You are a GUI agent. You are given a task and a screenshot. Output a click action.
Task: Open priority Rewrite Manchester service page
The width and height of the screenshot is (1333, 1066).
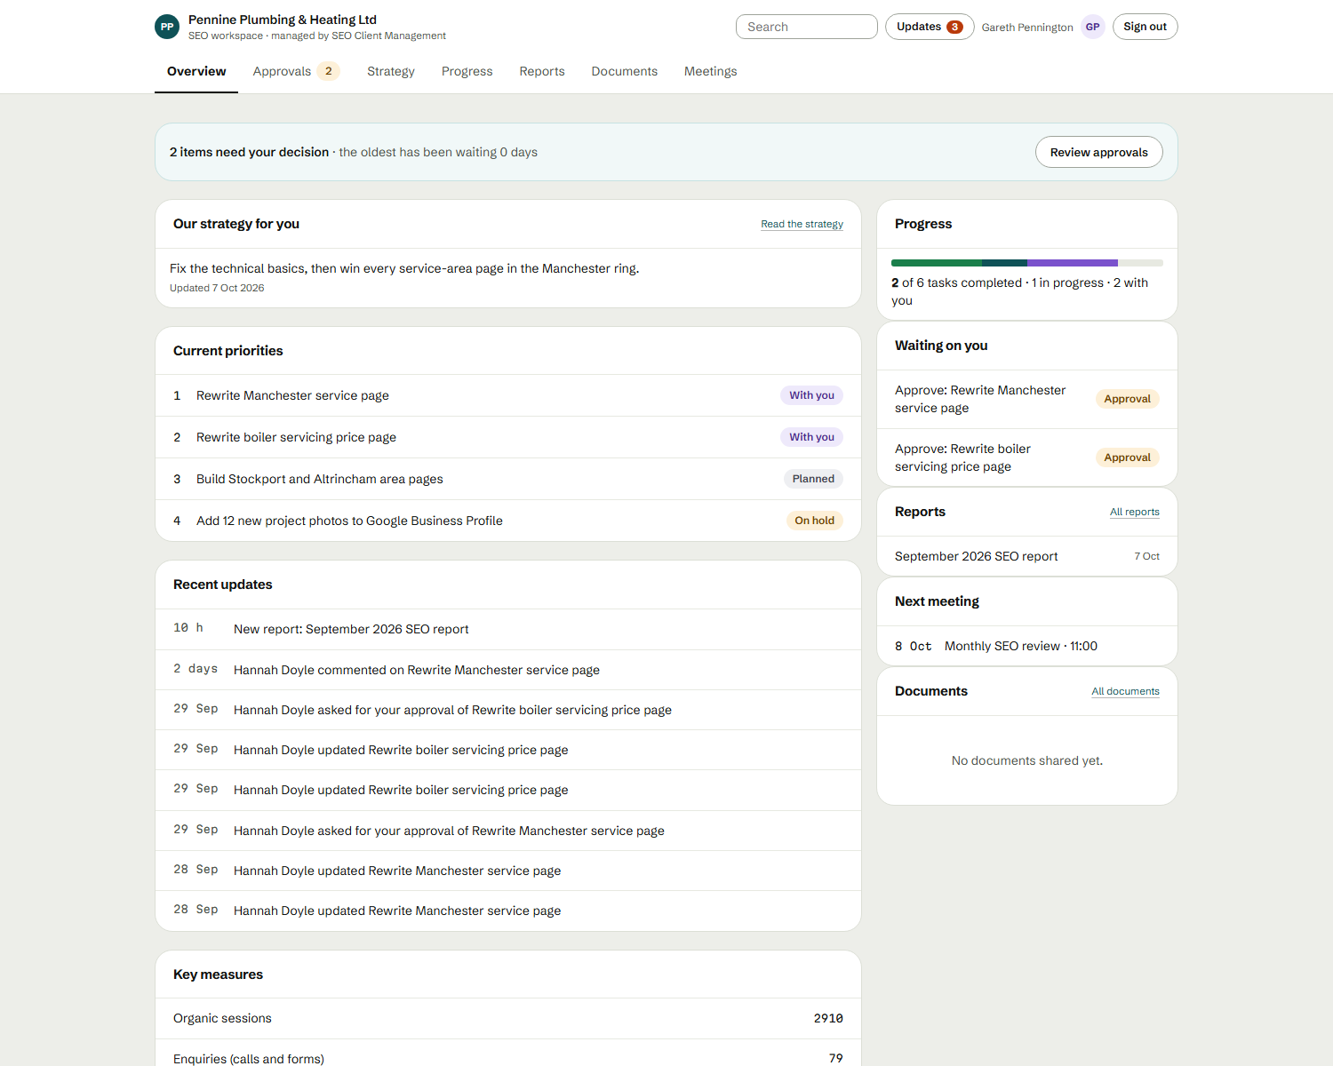point(508,395)
